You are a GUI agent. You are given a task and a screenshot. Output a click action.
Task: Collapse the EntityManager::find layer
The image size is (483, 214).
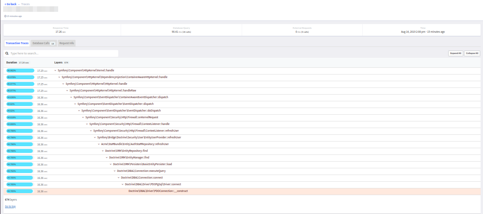coord(107,158)
